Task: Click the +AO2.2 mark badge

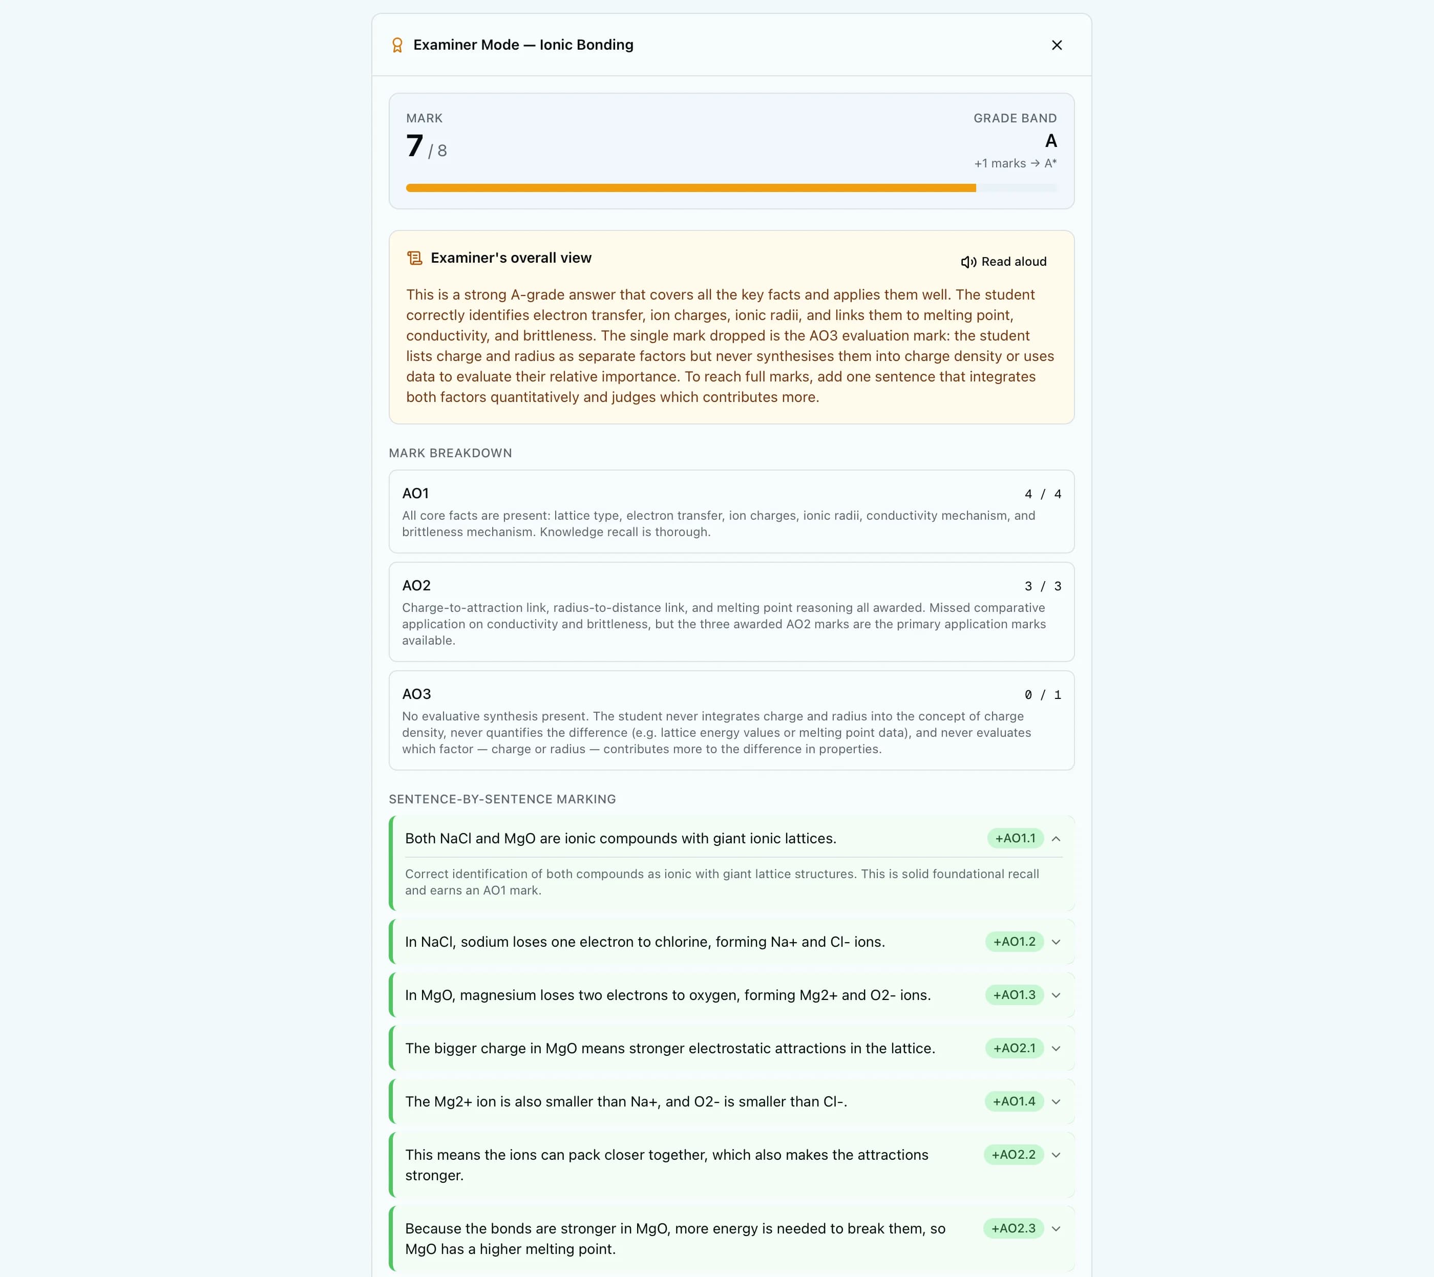Action: [1014, 1155]
